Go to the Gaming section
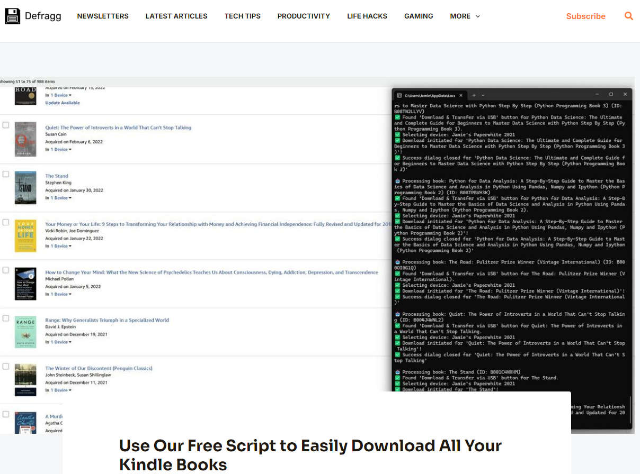640x474 pixels. coord(419,16)
